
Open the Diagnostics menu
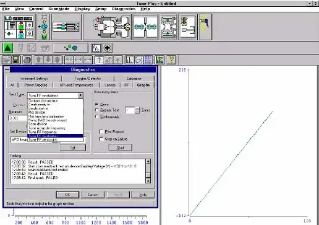(x=124, y=9)
